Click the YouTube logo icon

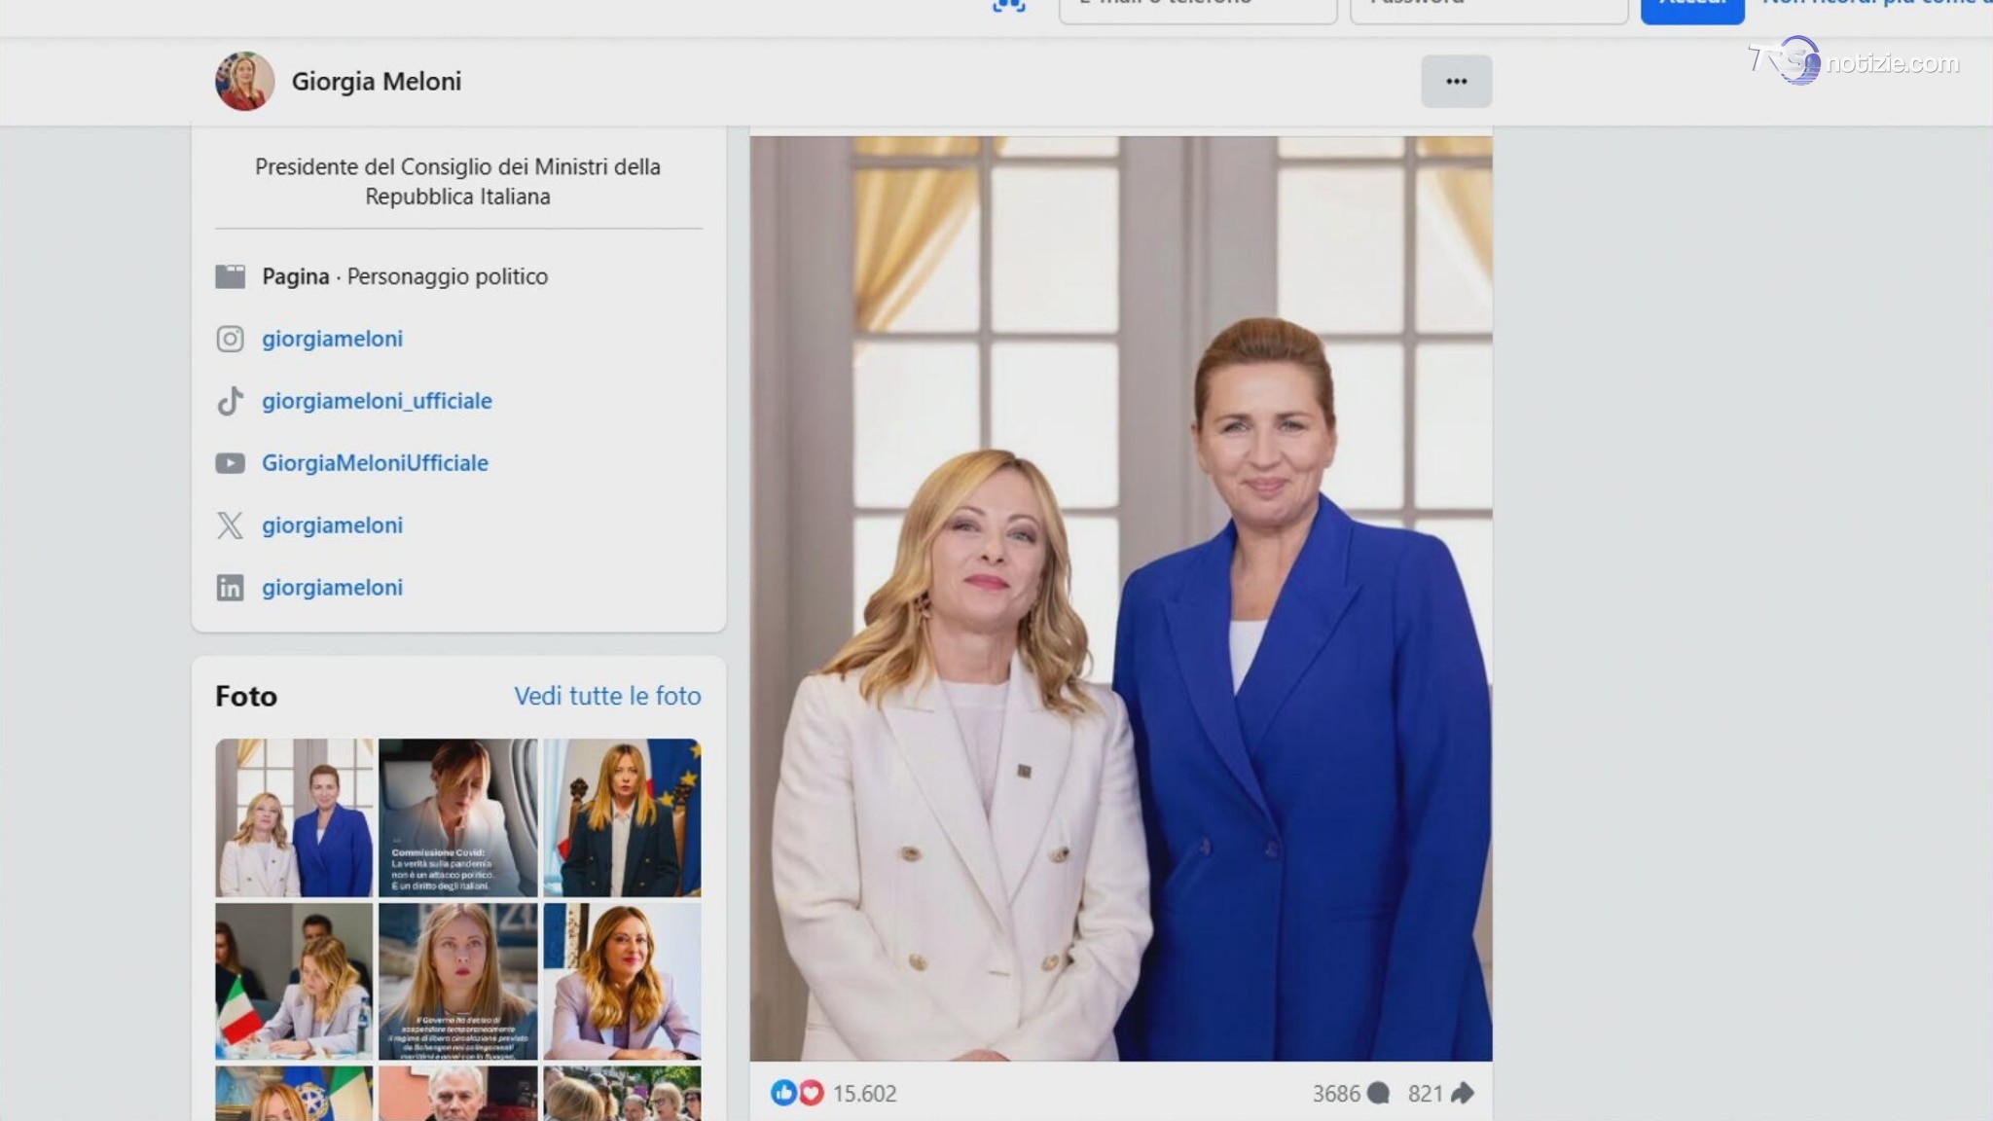[x=230, y=463]
